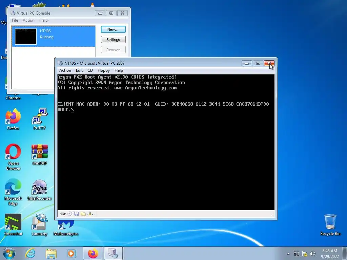The image size is (347, 260).
Task: Open the Action menu in Virtual PC Console
Action: click(28, 20)
